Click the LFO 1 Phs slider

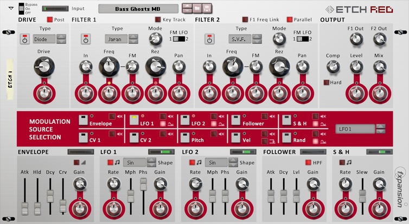143,185
